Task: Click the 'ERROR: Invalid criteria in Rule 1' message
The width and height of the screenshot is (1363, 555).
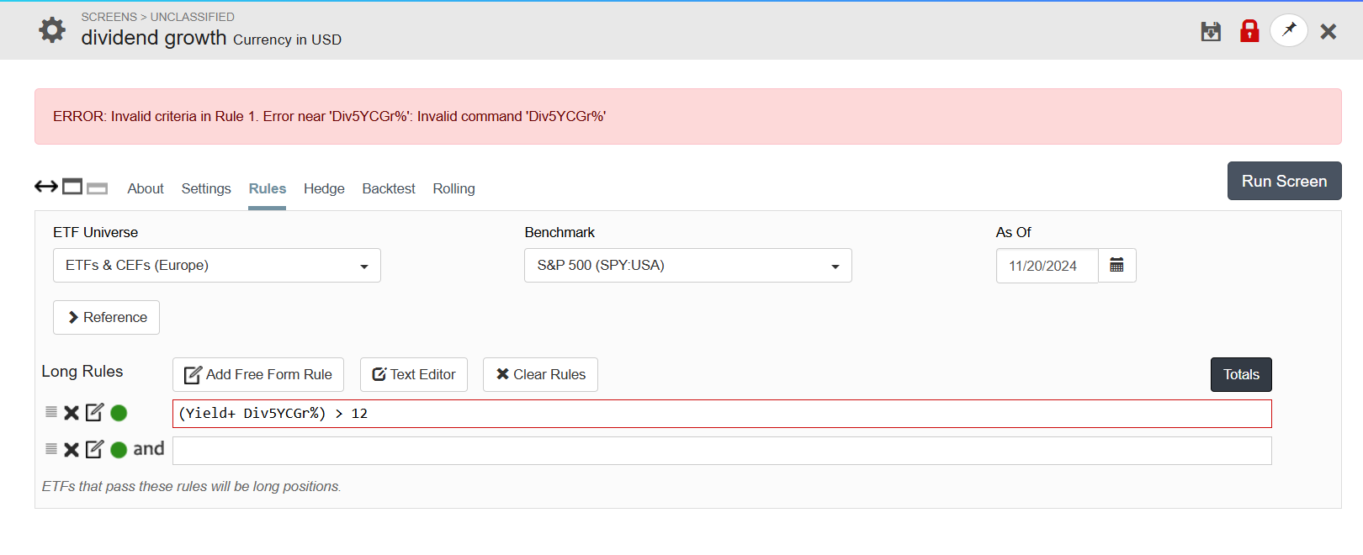Action: (x=329, y=117)
